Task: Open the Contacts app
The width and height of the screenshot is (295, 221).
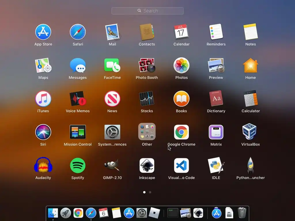Action: point(147,32)
